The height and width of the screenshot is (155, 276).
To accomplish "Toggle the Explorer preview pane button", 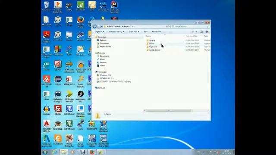I will [x=201, y=31].
